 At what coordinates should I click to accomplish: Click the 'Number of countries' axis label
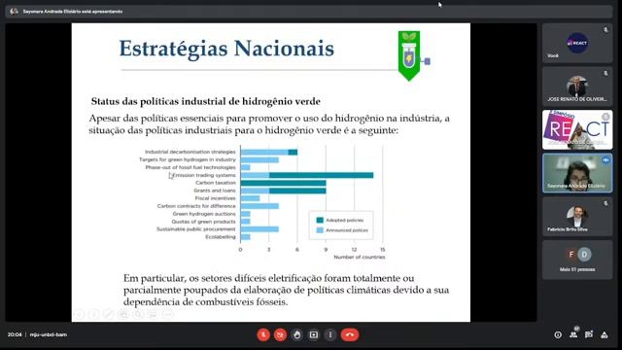(360, 257)
